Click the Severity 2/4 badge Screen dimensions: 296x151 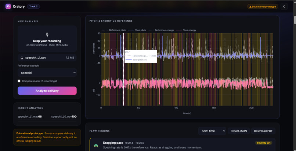pyautogui.click(x=264, y=143)
